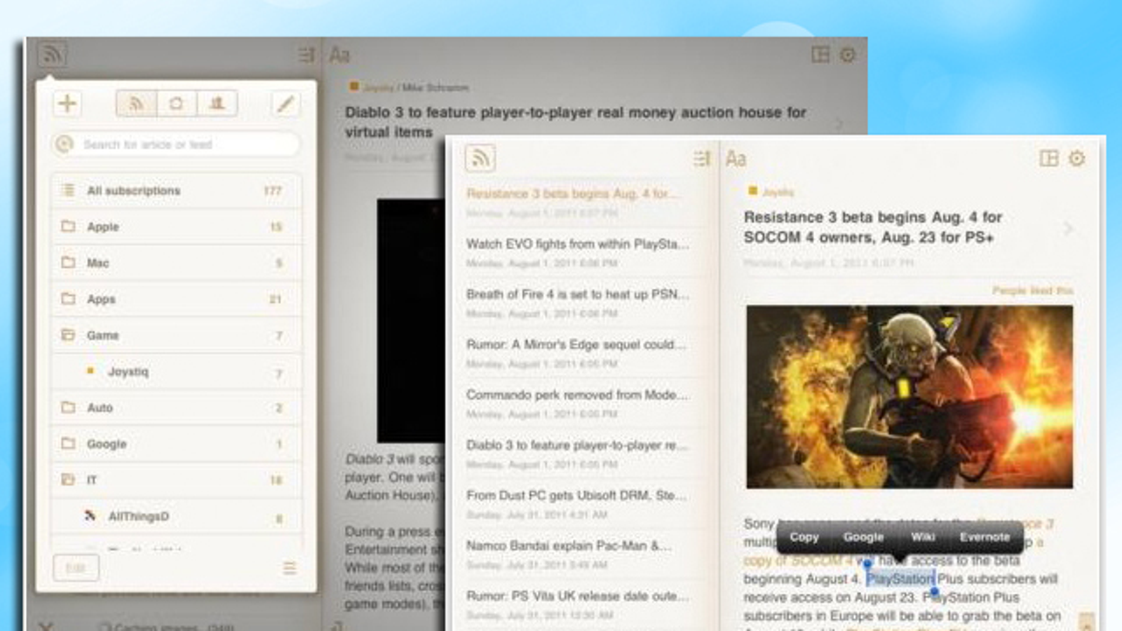The width and height of the screenshot is (1122, 631).
Task: Tap the list view icon in back window toolbar
Action: (x=306, y=55)
